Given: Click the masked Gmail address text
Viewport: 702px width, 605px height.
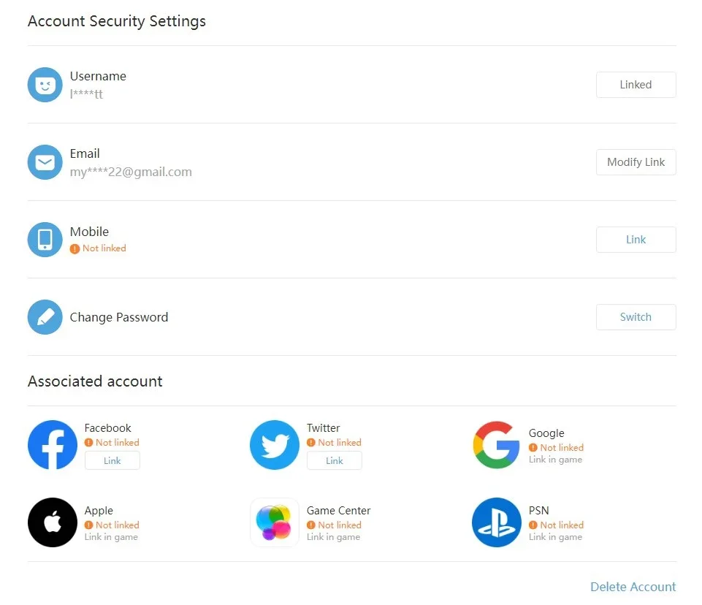Looking at the screenshot, I should tap(131, 172).
